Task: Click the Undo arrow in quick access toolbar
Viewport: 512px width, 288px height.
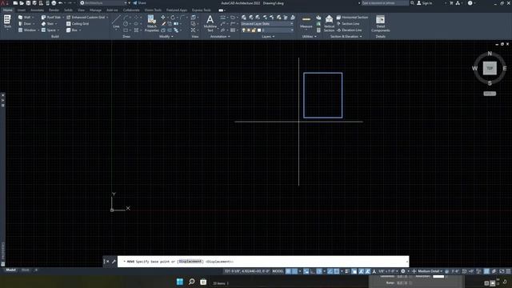Action: click(x=61, y=3)
